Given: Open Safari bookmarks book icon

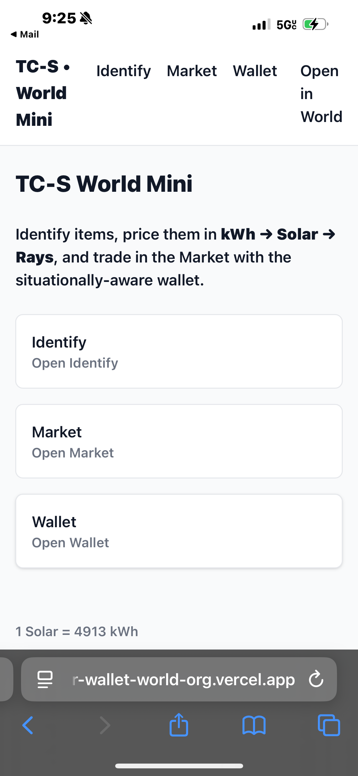Looking at the screenshot, I should (x=254, y=725).
